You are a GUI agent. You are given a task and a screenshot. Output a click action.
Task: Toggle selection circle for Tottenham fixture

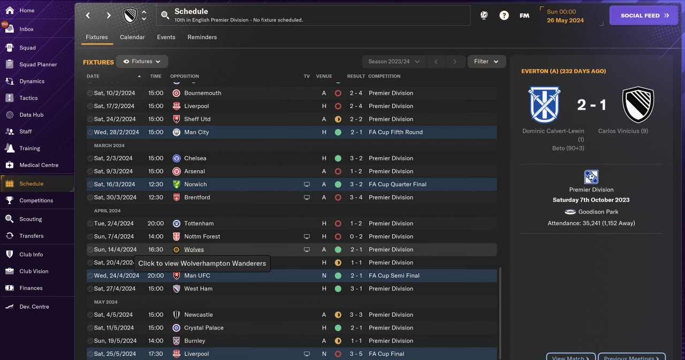coord(90,224)
